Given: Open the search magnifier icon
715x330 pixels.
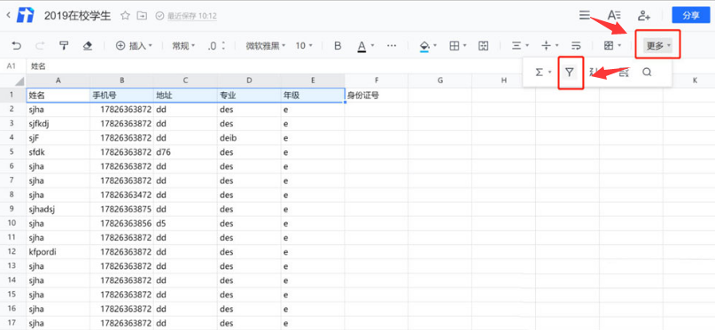Looking at the screenshot, I should (x=647, y=72).
